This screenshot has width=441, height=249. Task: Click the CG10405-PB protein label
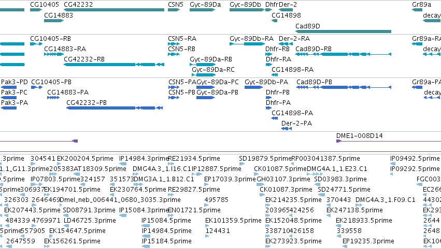(51, 82)
